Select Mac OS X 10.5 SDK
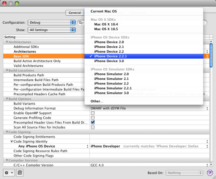This screenshot has height=179, width=216. (144, 29)
